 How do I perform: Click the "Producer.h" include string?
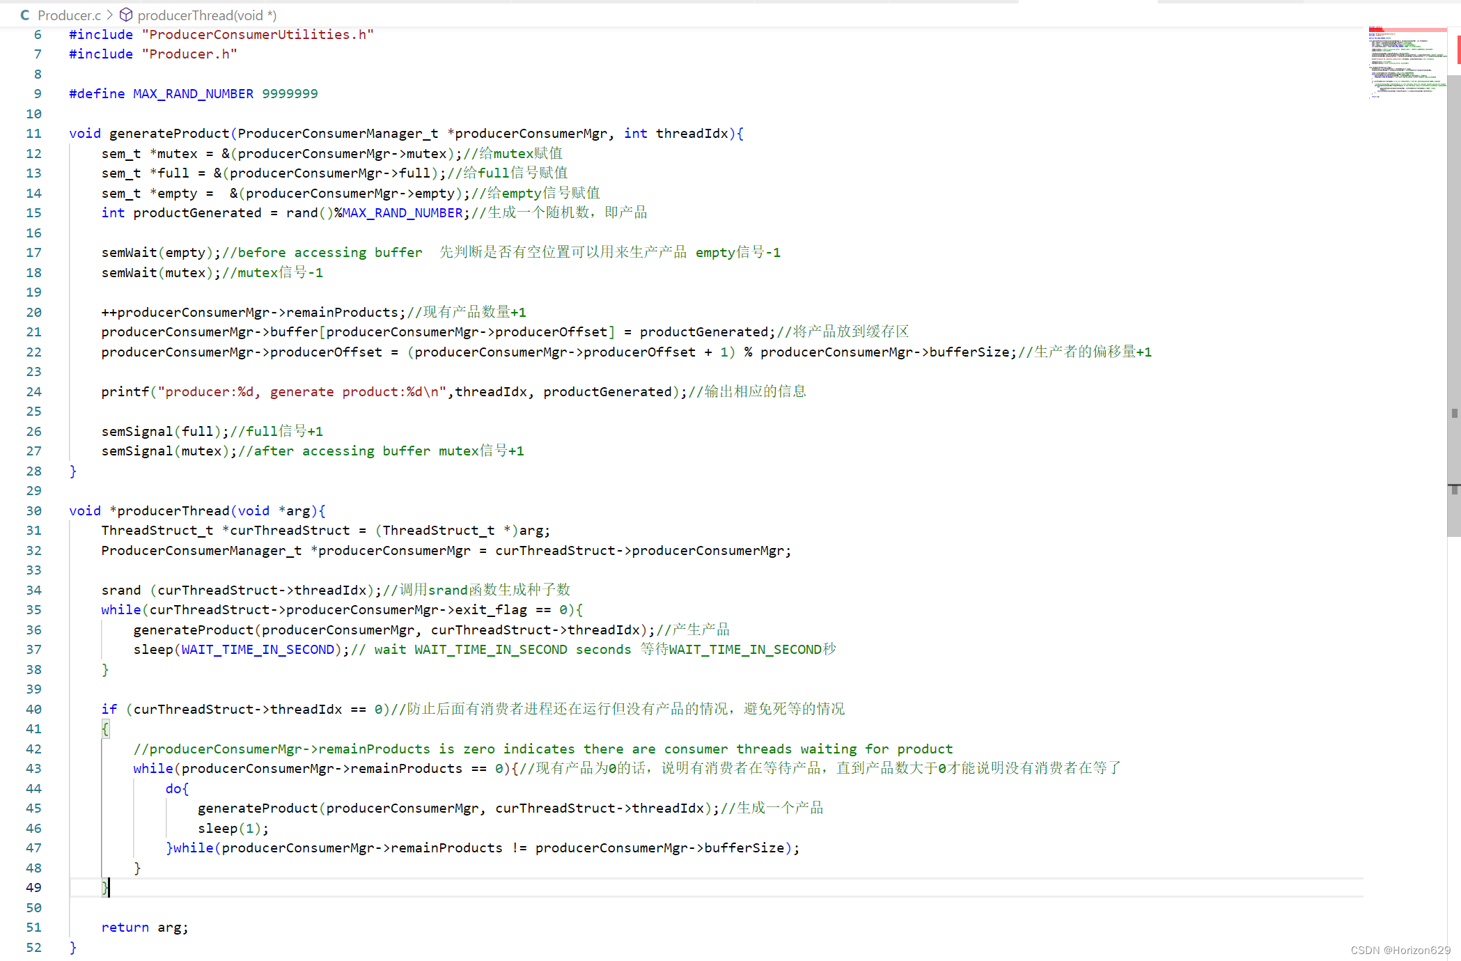click(189, 54)
